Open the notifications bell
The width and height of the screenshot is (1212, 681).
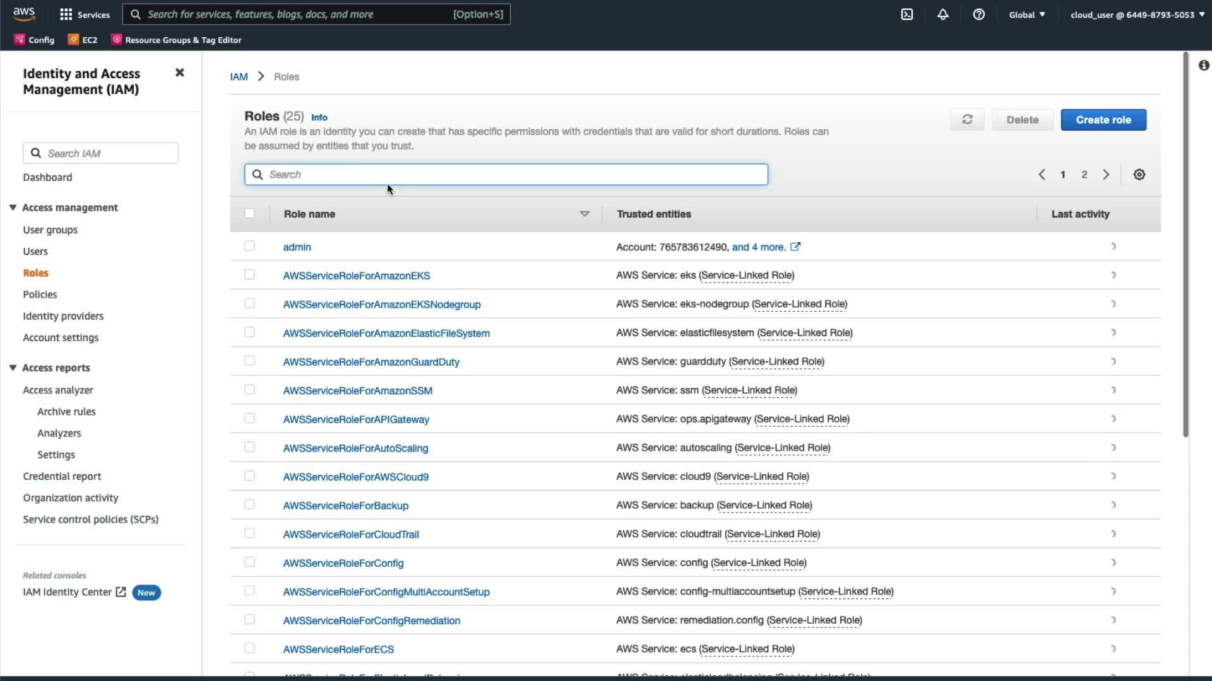pyautogui.click(x=942, y=15)
